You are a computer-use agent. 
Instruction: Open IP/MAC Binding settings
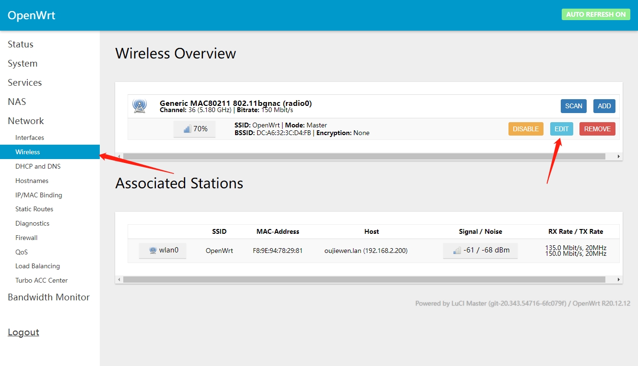pyautogui.click(x=39, y=195)
